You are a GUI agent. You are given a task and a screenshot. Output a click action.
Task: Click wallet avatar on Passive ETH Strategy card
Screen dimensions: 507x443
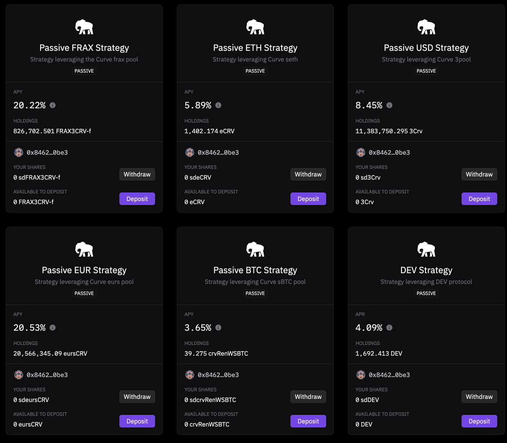tap(190, 152)
